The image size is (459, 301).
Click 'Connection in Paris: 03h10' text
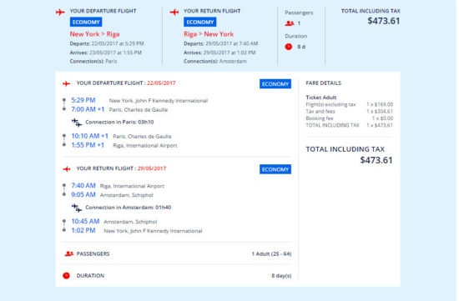point(119,122)
